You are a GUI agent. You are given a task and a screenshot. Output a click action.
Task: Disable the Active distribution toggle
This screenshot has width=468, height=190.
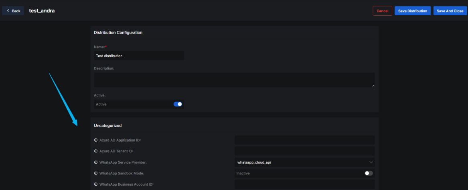(178, 104)
